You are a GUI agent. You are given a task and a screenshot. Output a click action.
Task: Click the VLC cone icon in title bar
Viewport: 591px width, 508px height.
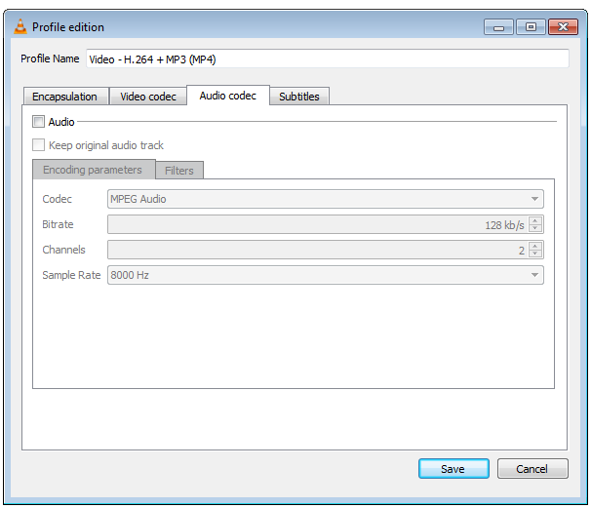20,26
